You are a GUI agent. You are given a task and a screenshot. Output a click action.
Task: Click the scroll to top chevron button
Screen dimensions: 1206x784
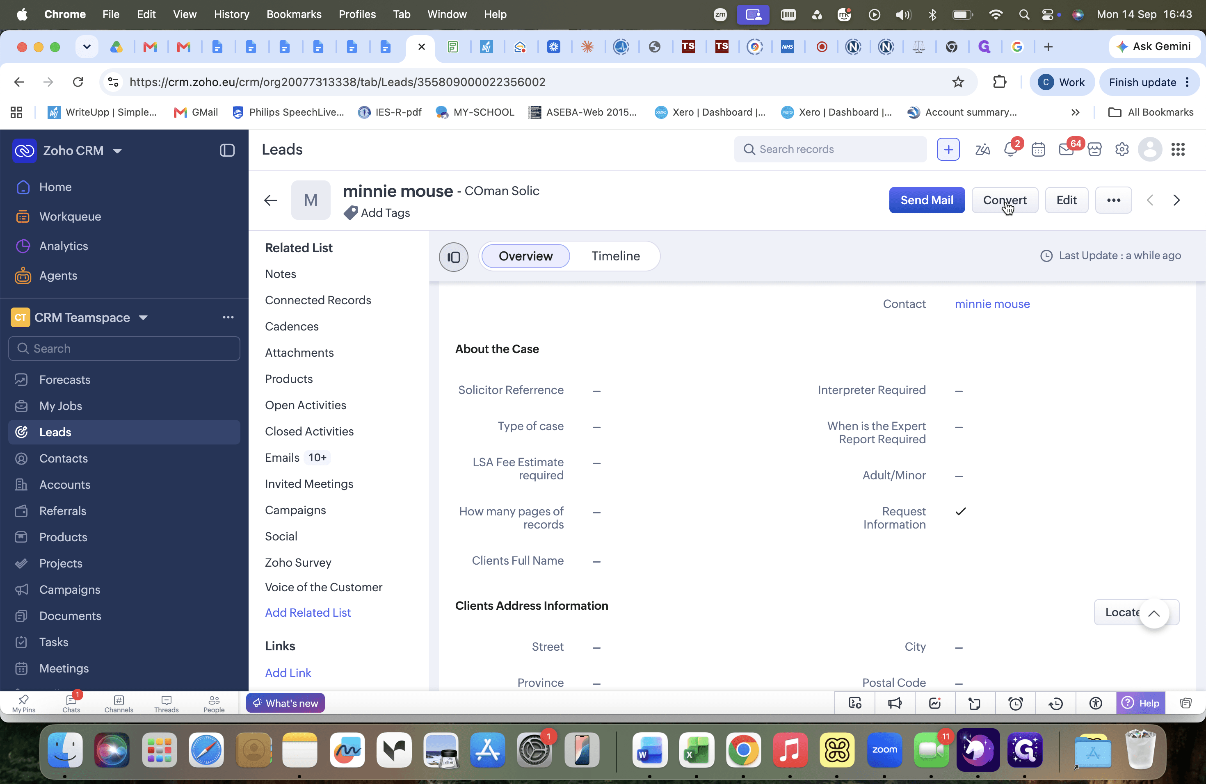pyautogui.click(x=1154, y=613)
